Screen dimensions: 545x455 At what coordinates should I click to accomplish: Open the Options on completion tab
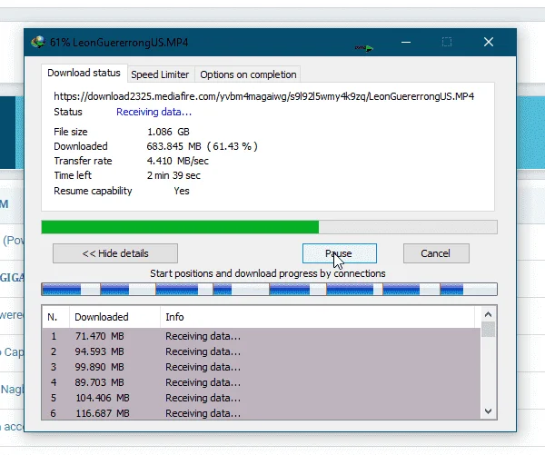pos(248,74)
